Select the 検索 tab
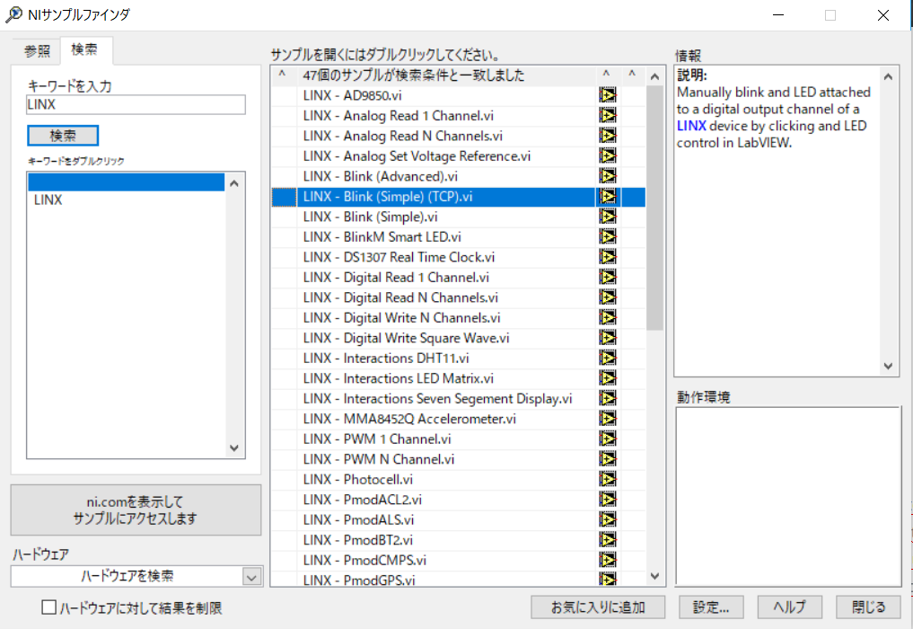 coord(84,49)
